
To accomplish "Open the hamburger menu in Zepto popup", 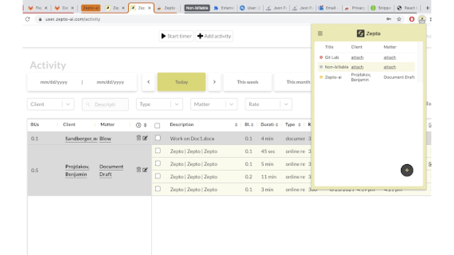I will (320, 34).
